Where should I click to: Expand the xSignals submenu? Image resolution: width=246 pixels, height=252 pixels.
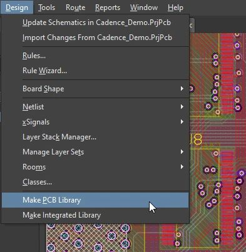95,122
